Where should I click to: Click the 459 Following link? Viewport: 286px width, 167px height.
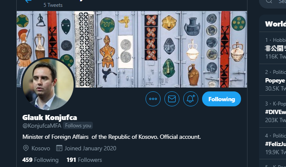point(40,160)
